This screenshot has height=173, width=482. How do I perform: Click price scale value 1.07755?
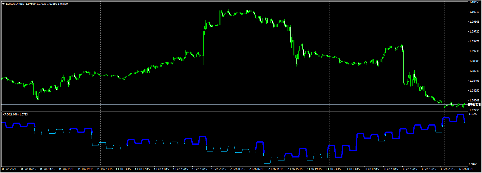click(x=474, y=110)
